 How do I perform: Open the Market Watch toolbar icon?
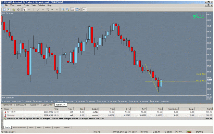pos(4,10)
